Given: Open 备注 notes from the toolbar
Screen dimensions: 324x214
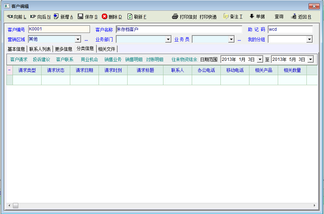Looking at the screenshot, I should point(226,16).
